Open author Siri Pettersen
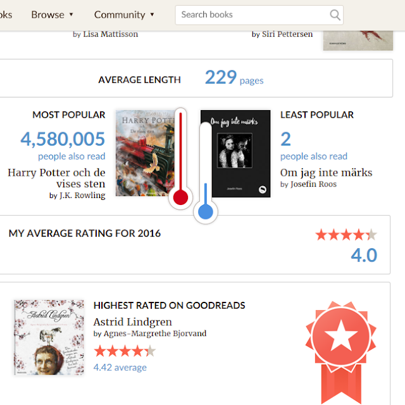405x405 pixels. click(x=287, y=34)
